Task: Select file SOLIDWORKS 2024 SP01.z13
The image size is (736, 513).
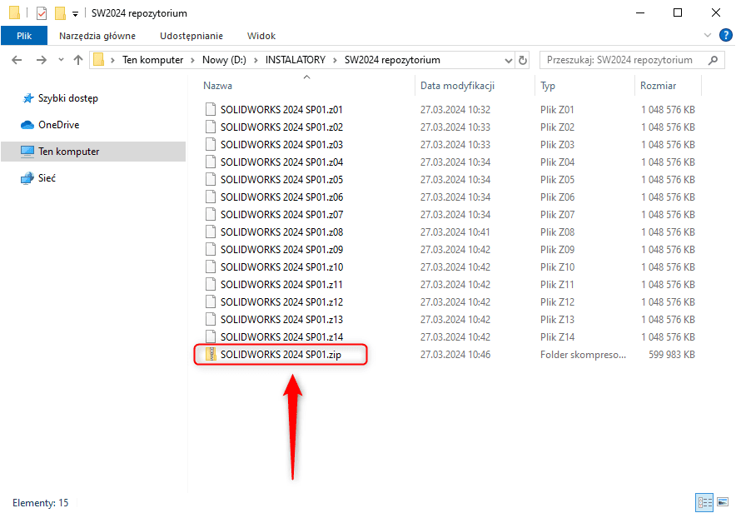Action: point(281,319)
